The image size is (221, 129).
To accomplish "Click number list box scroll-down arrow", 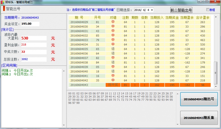I will pyautogui.click(x=178, y=125).
